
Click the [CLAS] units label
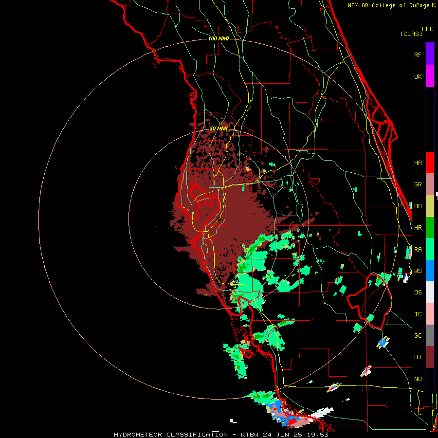(x=411, y=34)
